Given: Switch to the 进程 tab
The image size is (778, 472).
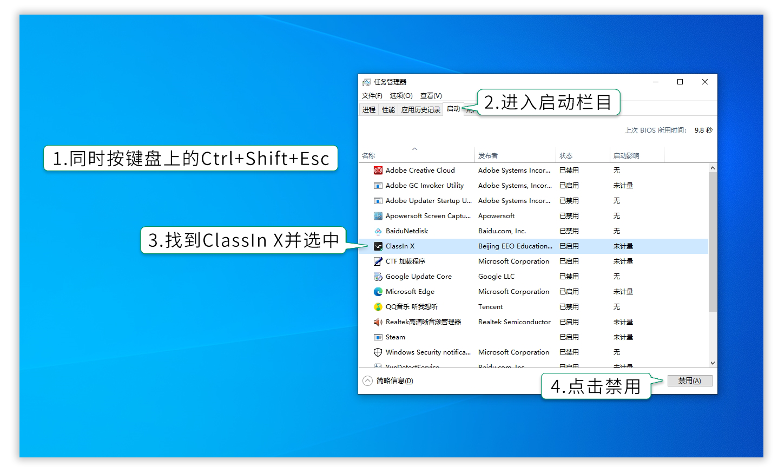Looking at the screenshot, I should pyautogui.click(x=369, y=110).
